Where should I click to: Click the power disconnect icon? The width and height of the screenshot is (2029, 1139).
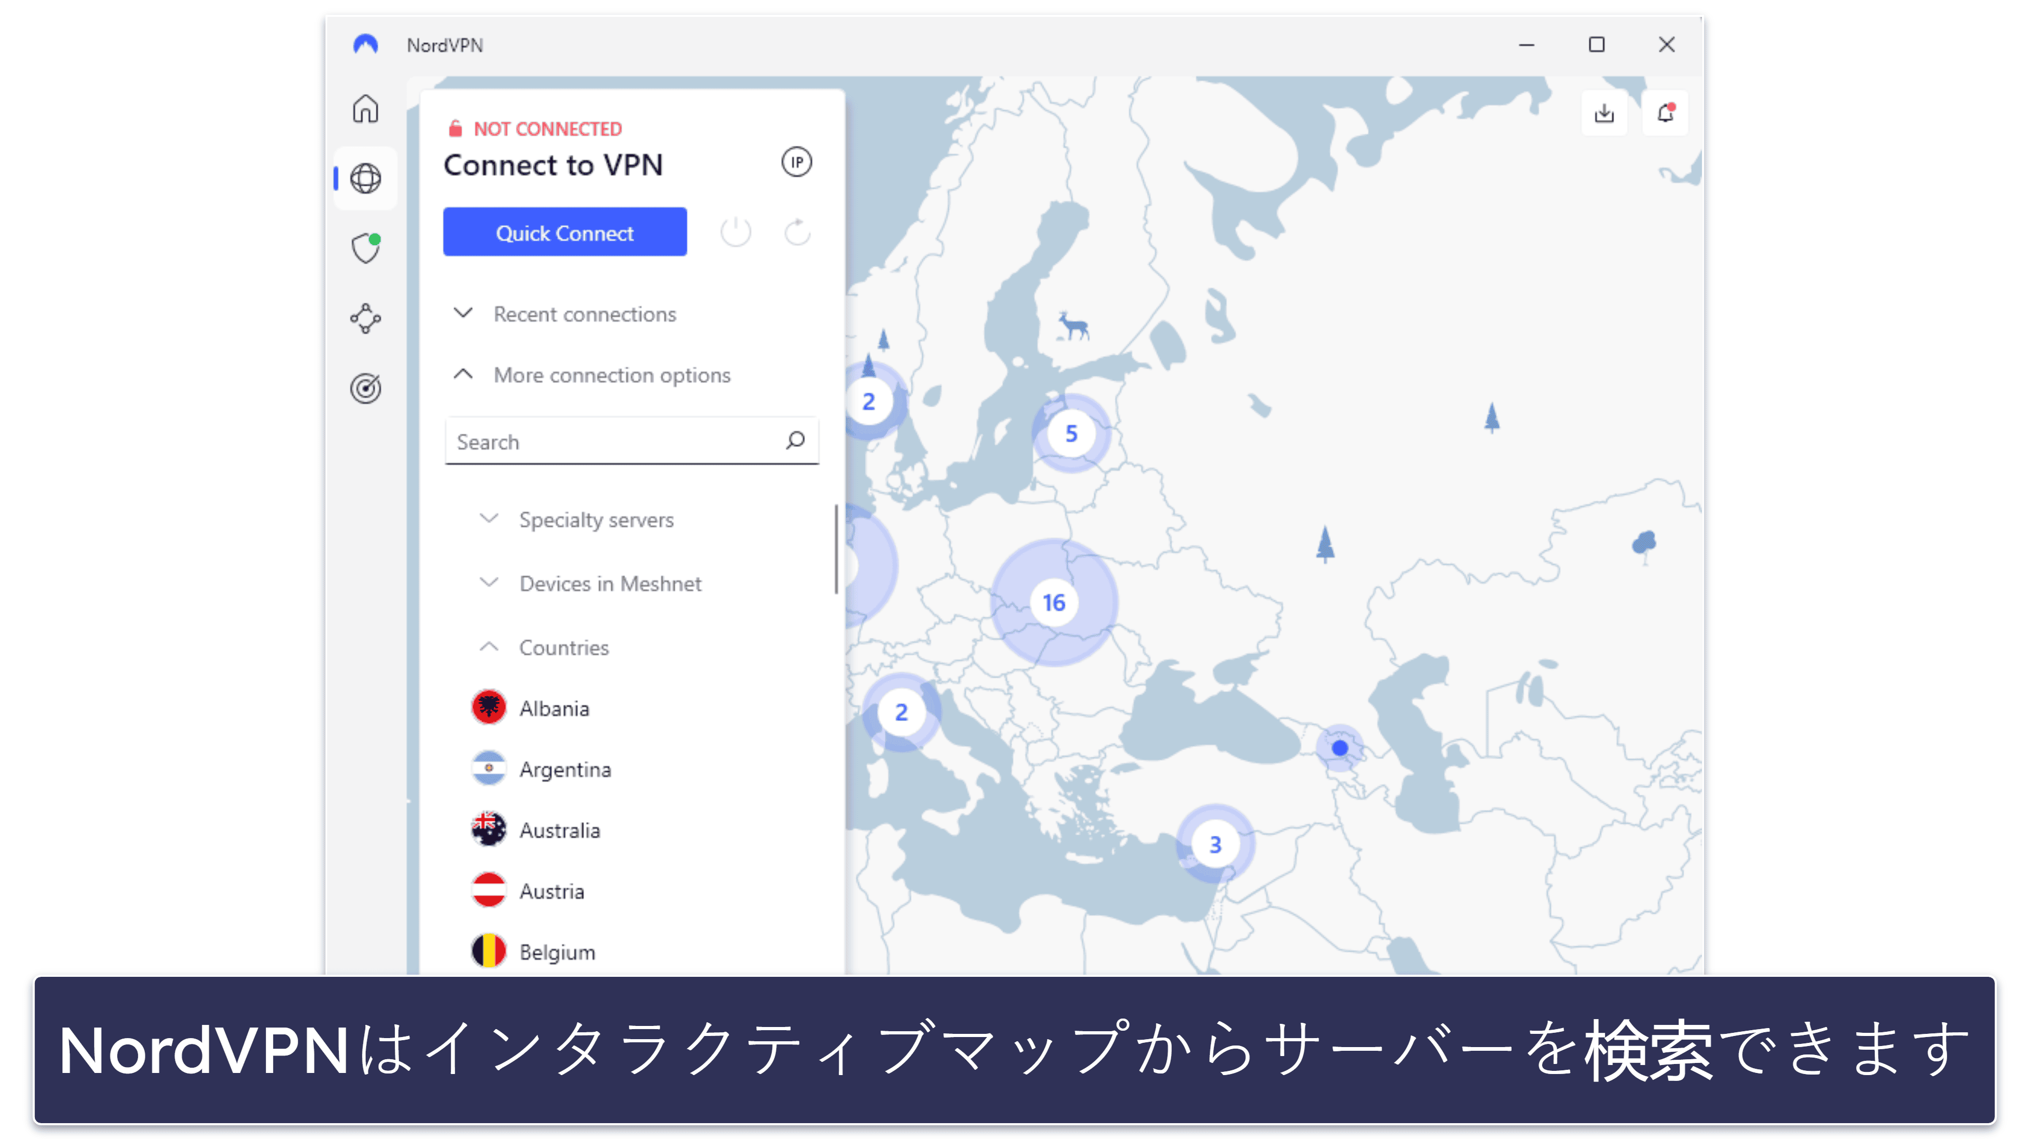(735, 232)
